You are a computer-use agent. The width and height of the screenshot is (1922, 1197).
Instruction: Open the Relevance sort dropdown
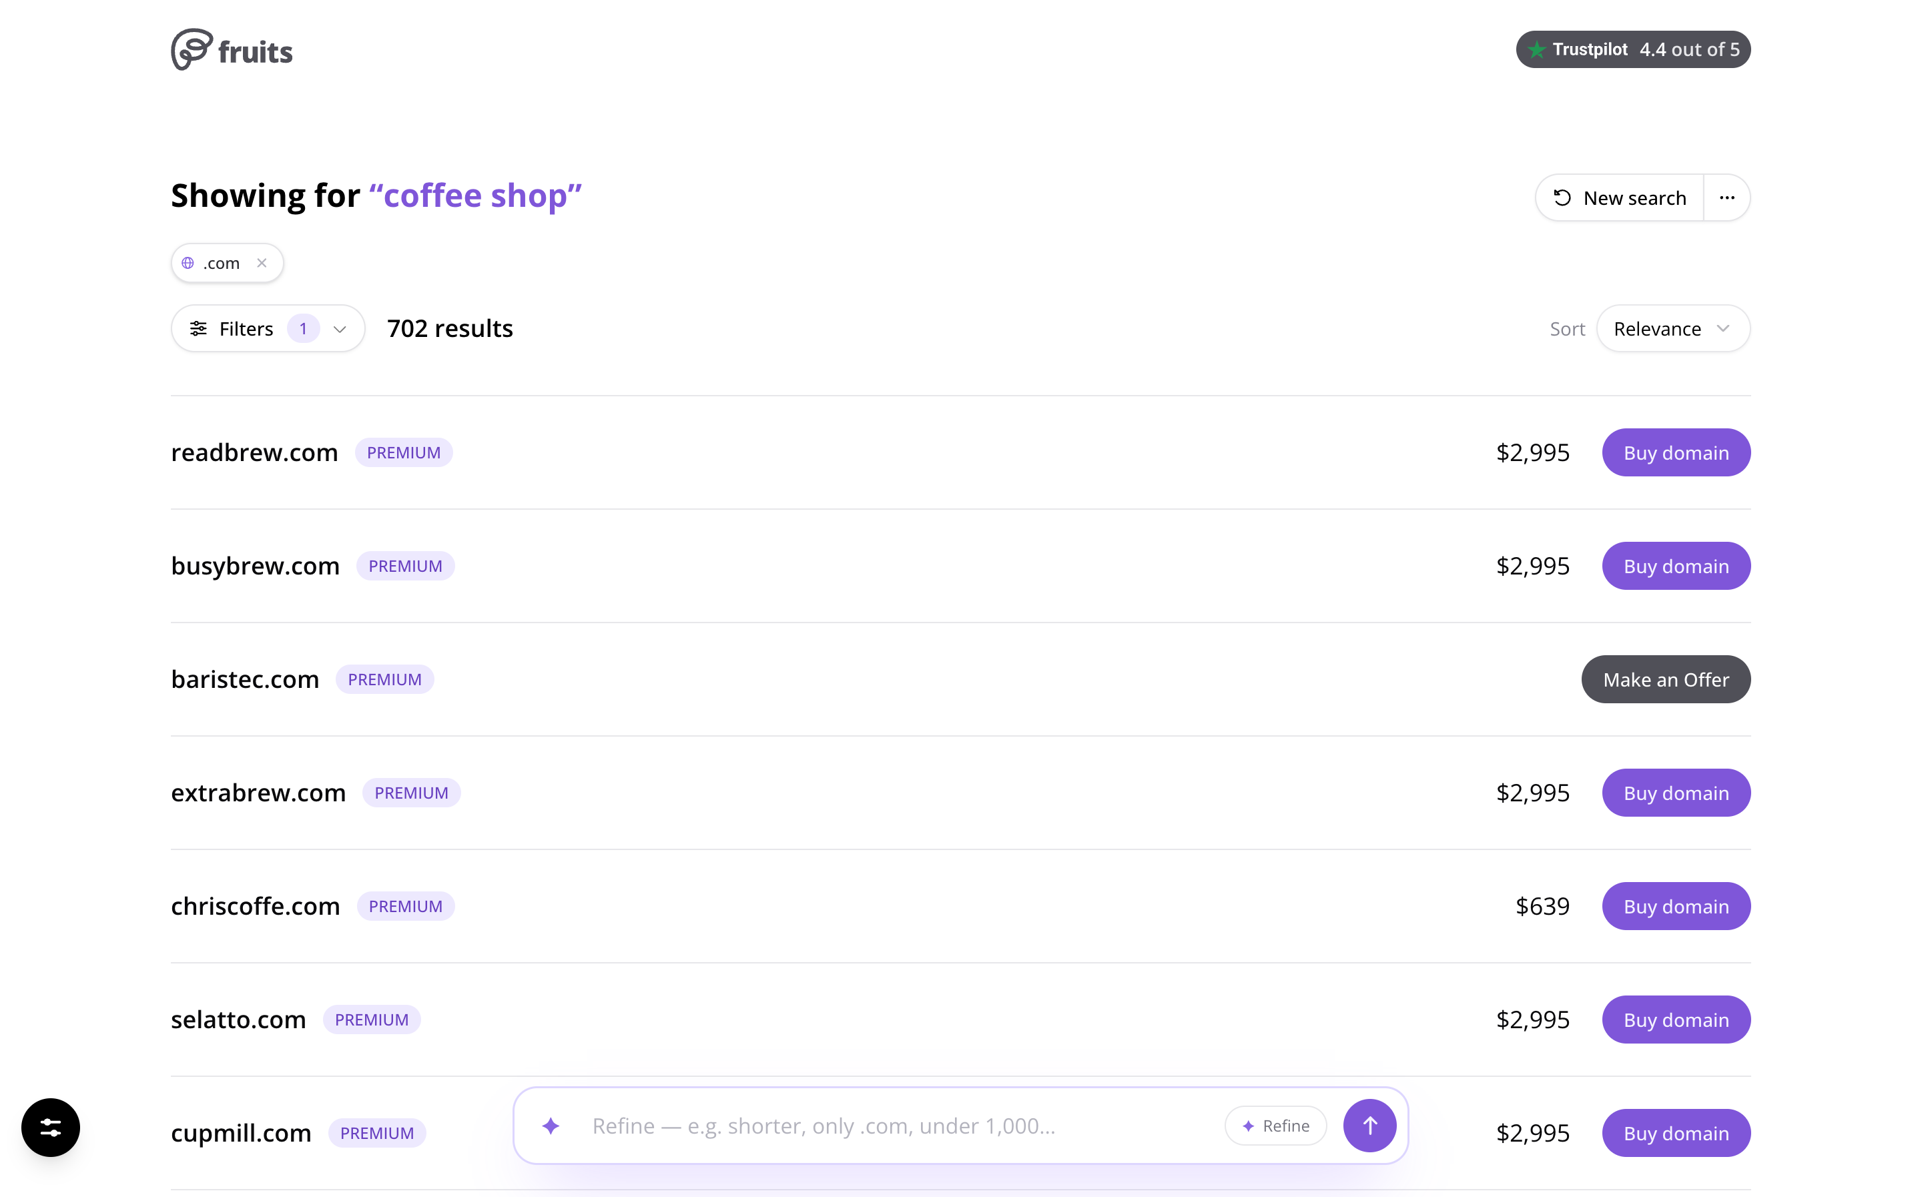1672,328
